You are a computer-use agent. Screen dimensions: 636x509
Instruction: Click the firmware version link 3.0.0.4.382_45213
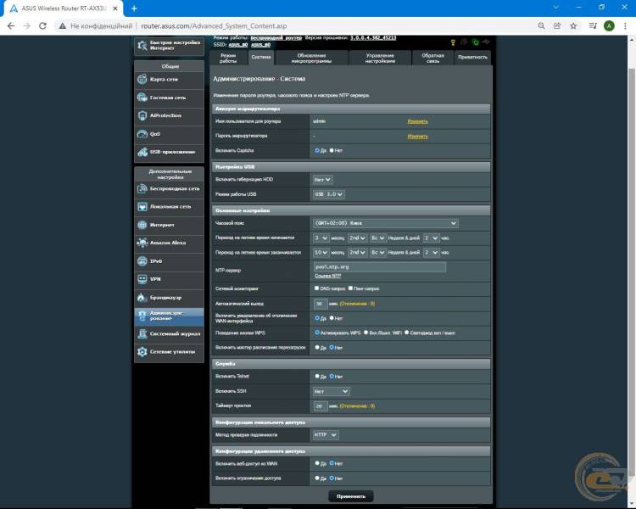(x=373, y=37)
